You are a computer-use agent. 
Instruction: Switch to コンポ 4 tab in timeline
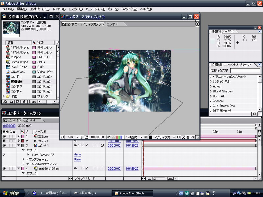(29, 120)
